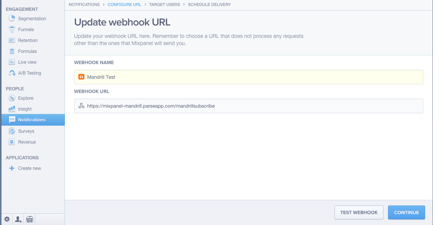Click the Continue button
This screenshot has height=225, width=433.
pos(406,212)
